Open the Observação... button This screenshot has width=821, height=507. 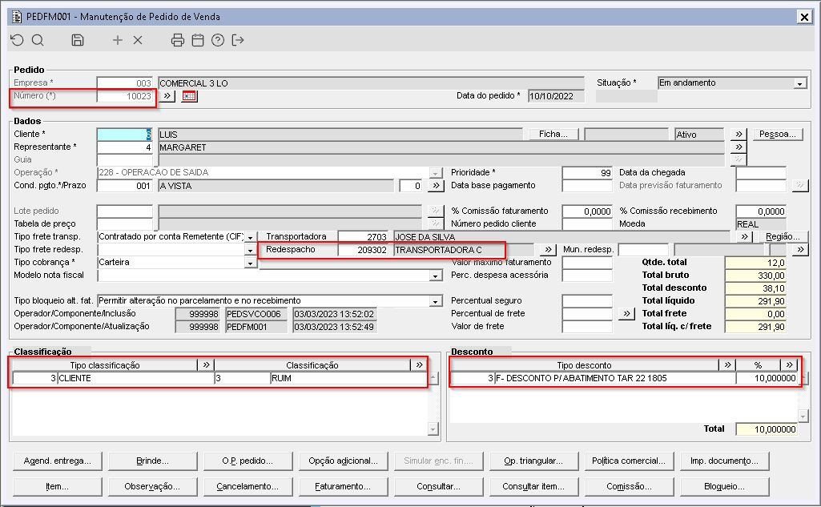(152, 486)
